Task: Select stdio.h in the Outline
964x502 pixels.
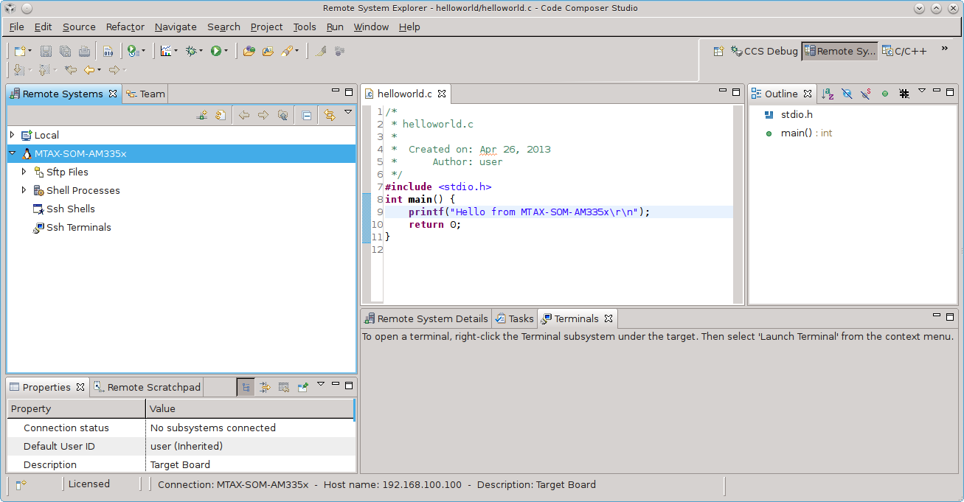Action: 788,115
